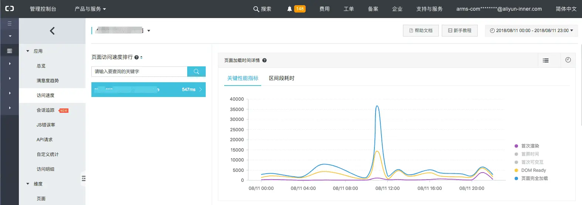Screen dimensions: 582x205
Task: Click the blue search button in ranking panel
Action: [196, 72]
